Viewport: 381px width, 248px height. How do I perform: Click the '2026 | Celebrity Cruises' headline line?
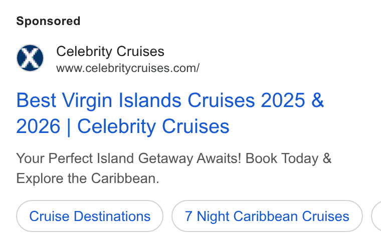[x=123, y=126]
